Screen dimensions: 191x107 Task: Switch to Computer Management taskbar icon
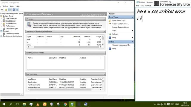pyautogui.click(x=86, y=104)
